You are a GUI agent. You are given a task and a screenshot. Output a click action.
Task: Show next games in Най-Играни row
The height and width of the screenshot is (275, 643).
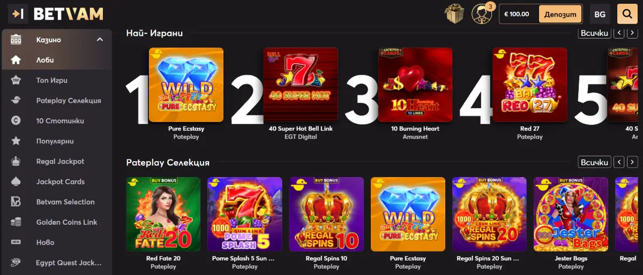point(632,33)
